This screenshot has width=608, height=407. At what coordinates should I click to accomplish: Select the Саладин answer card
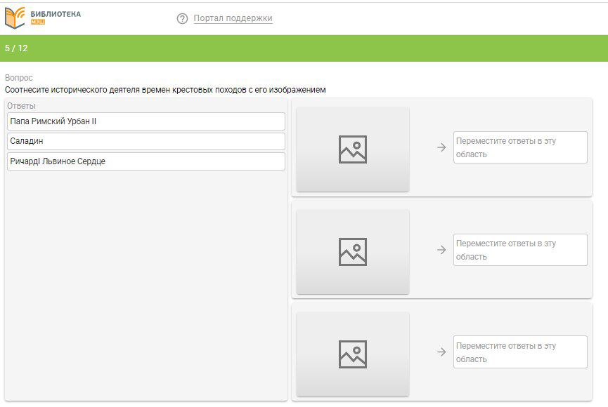pyautogui.click(x=146, y=141)
